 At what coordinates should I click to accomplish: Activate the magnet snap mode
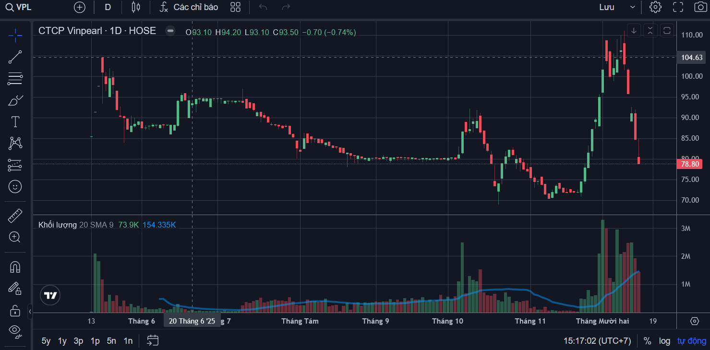pos(15,267)
